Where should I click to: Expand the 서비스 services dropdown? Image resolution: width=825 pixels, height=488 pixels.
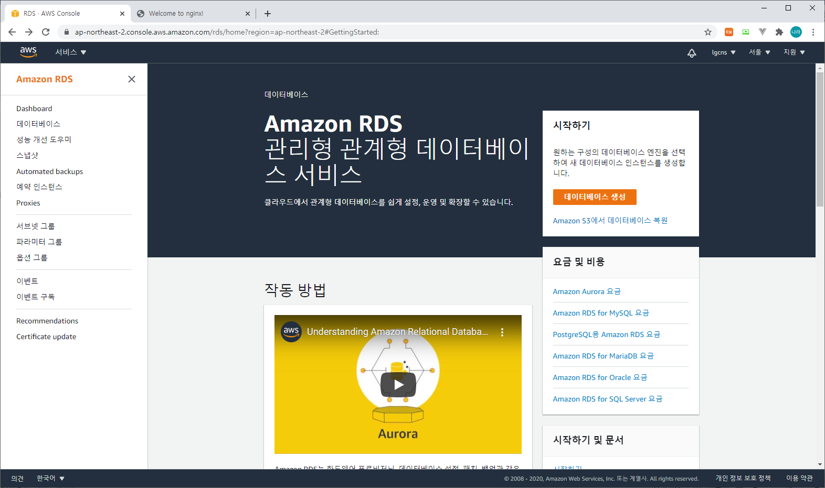(71, 52)
